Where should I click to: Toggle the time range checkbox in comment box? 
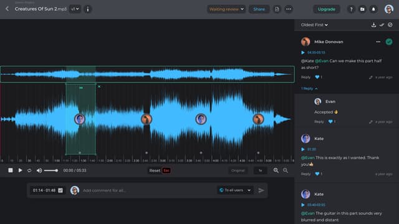click(x=60, y=190)
